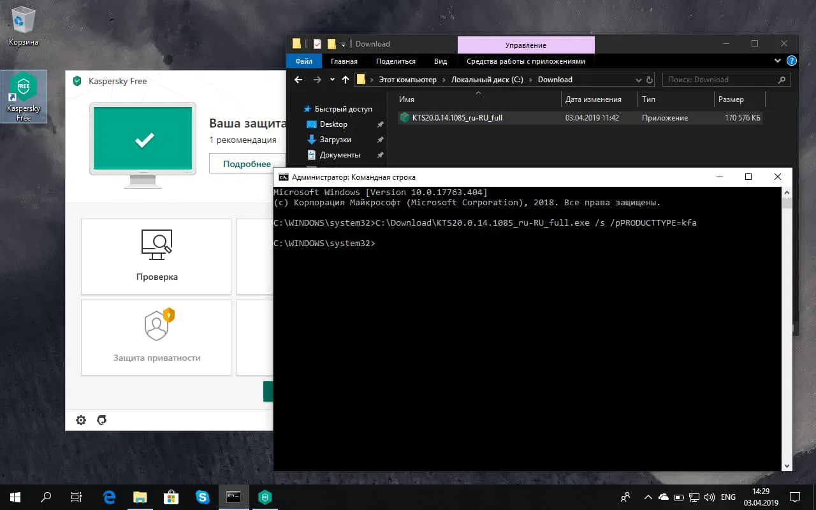816x510 pixels.
Task: Focus the Поиск: Download search field
Action: (727, 80)
